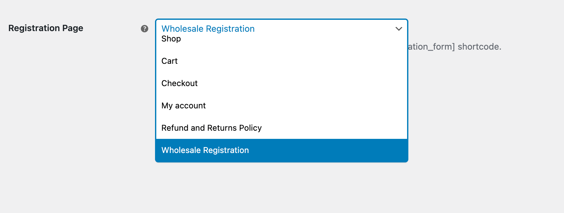The image size is (564, 213).
Task: Set registration page to Checkout
Action: tap(179, 83)
